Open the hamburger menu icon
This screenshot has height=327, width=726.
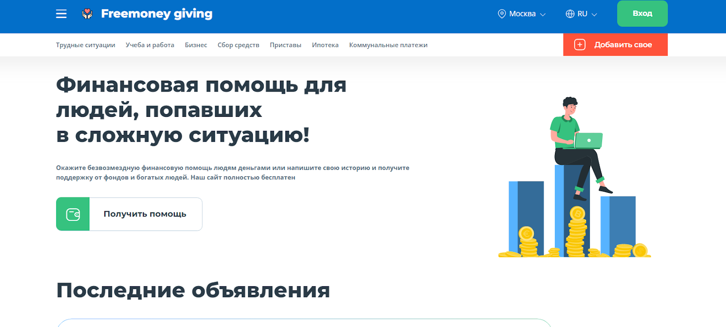(61, 14)
